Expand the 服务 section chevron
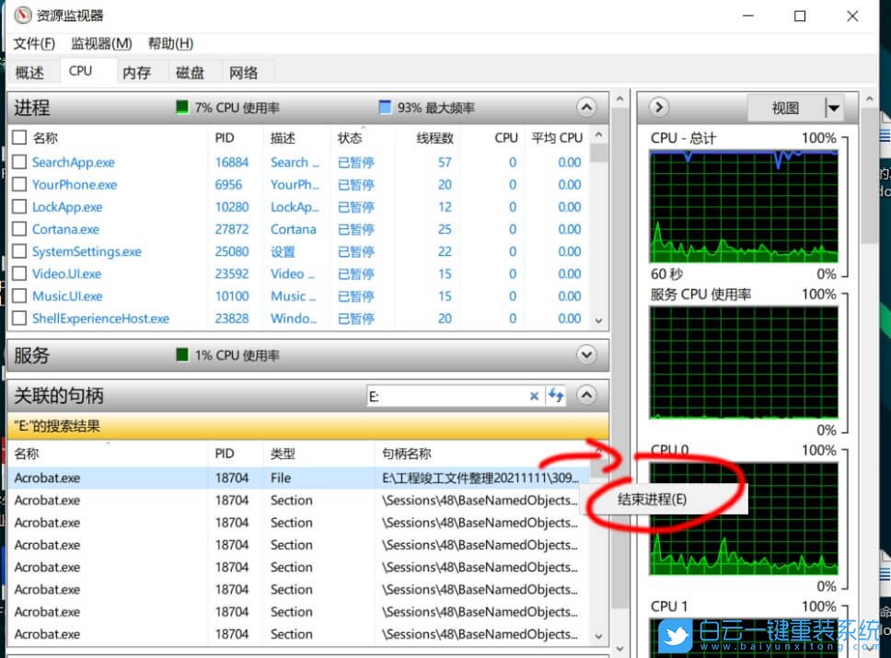This screenshot has height=658, width=891. point(586,354)
